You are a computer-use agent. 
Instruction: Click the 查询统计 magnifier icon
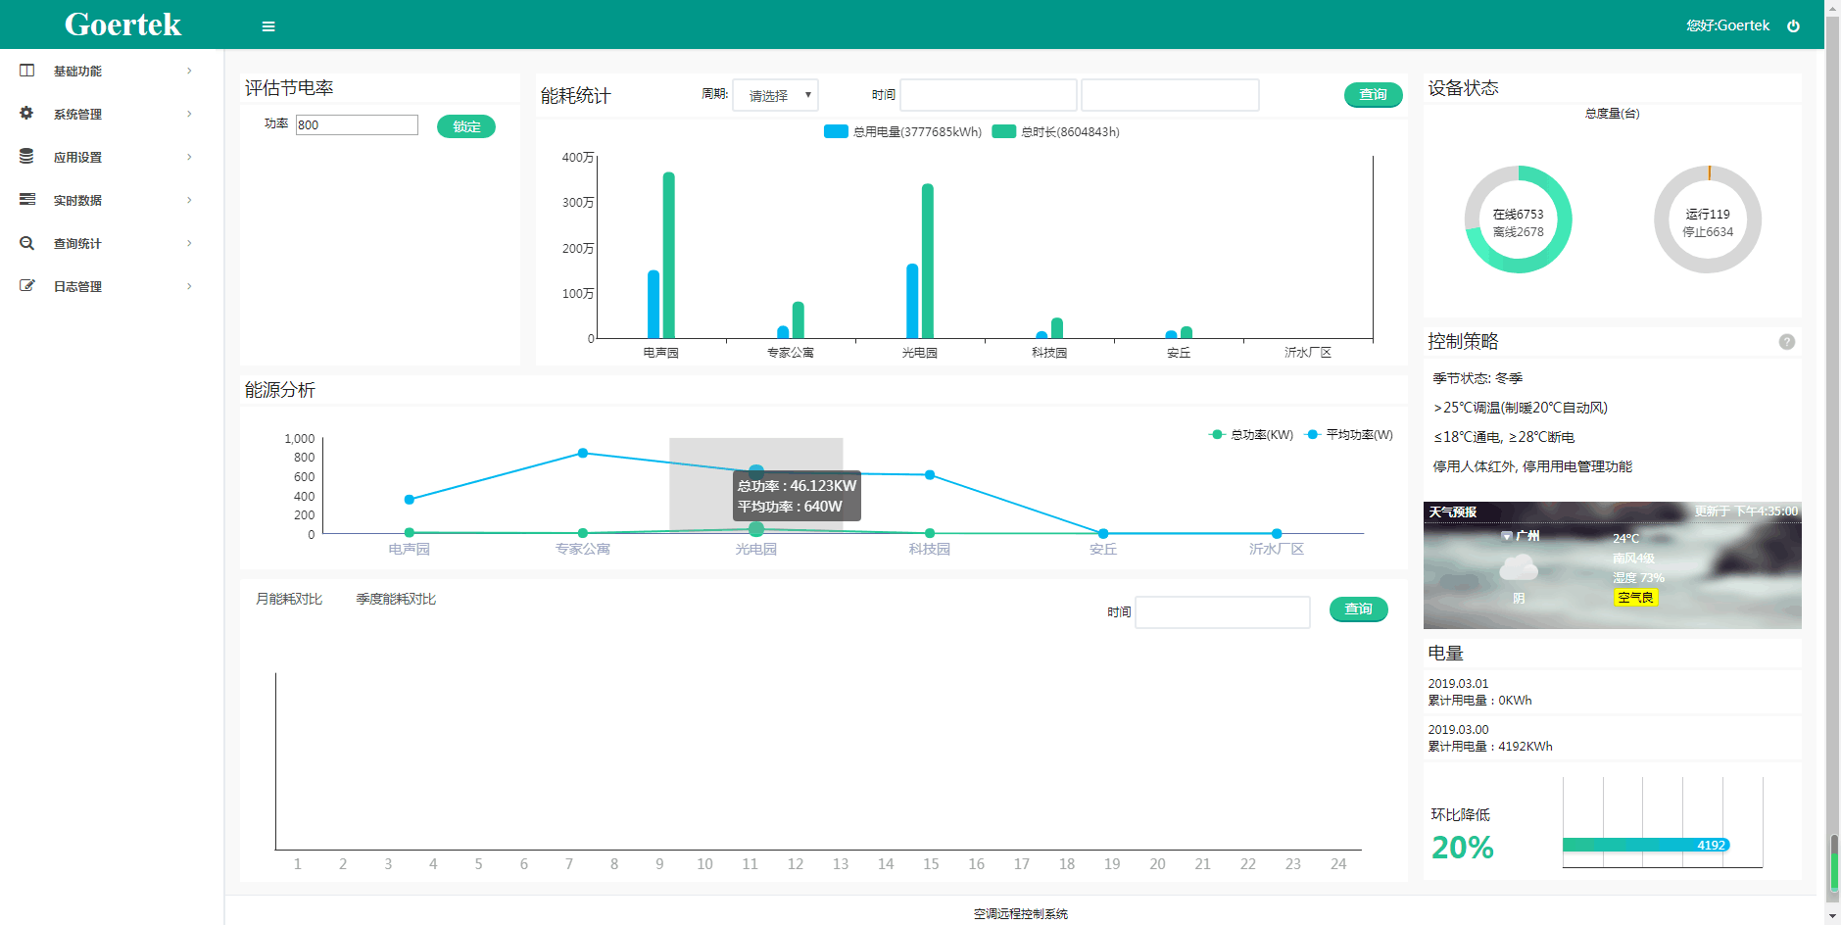click(26, 243)
